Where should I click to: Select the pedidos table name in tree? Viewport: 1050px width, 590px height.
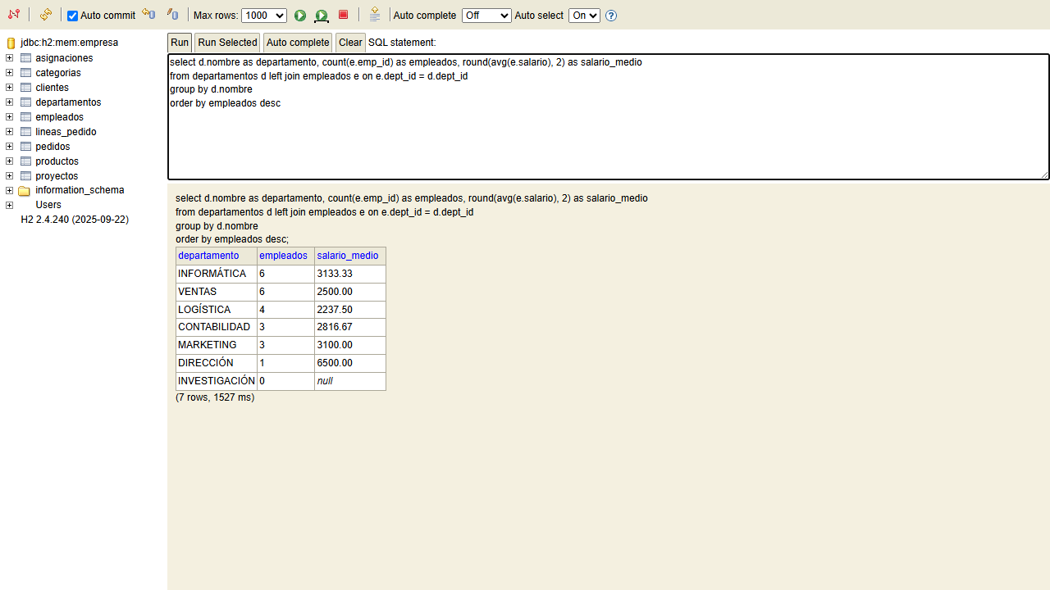coord(52,147)
